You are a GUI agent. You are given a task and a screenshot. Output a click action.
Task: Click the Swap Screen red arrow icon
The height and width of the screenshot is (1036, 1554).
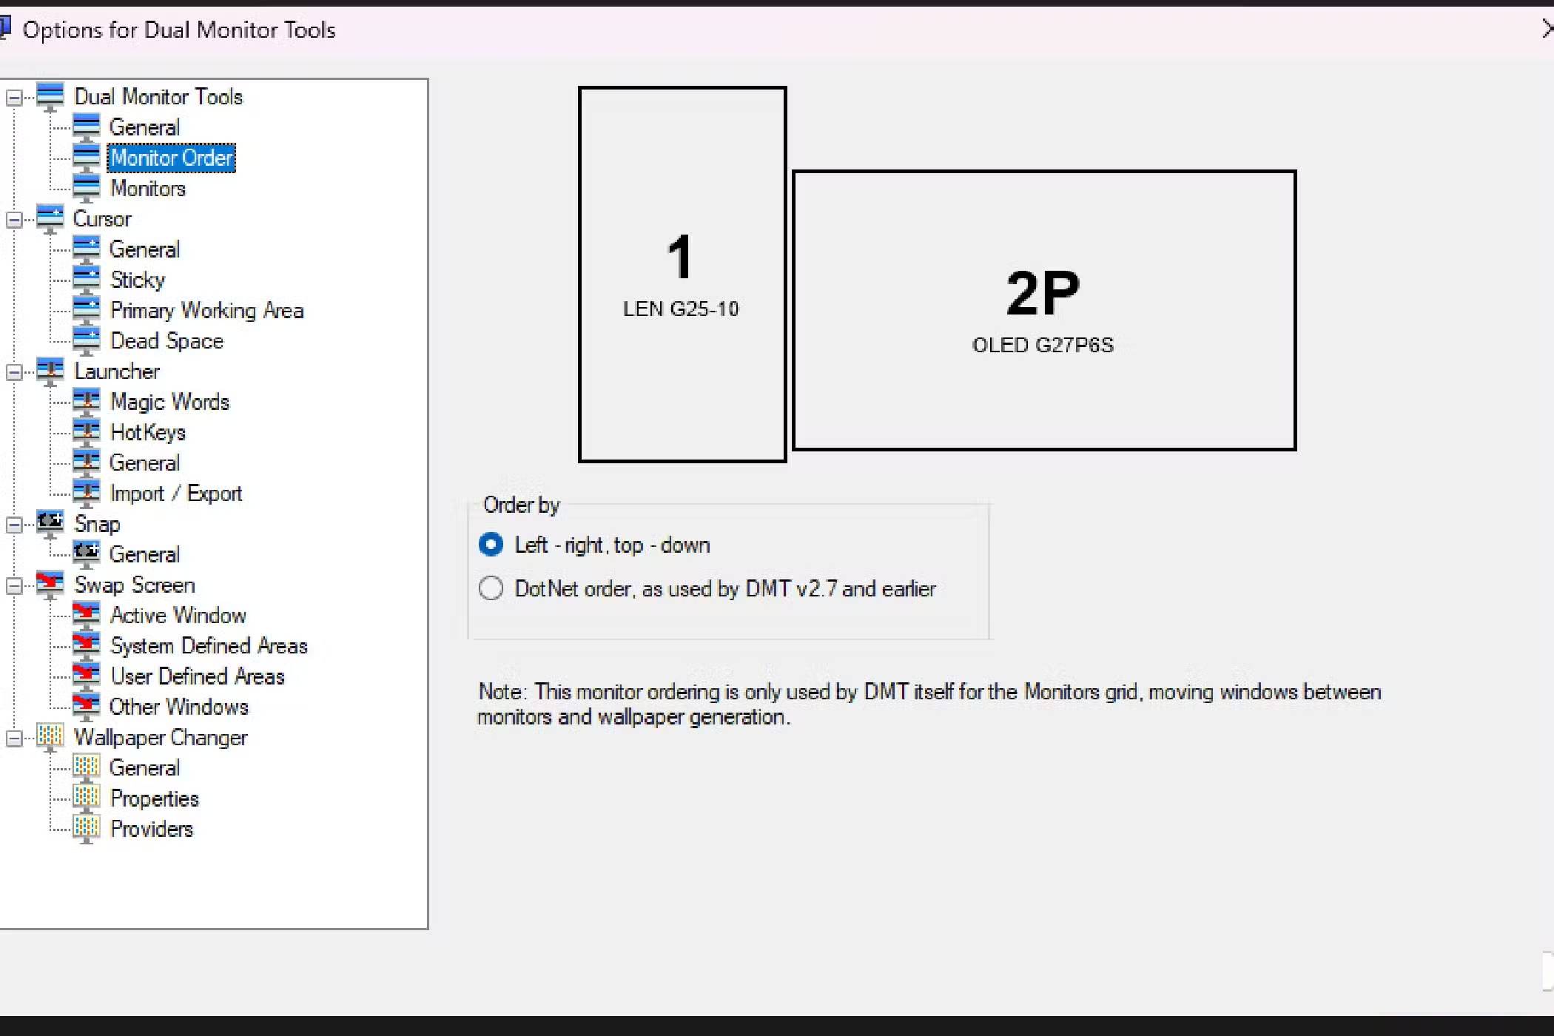point(50,583)
